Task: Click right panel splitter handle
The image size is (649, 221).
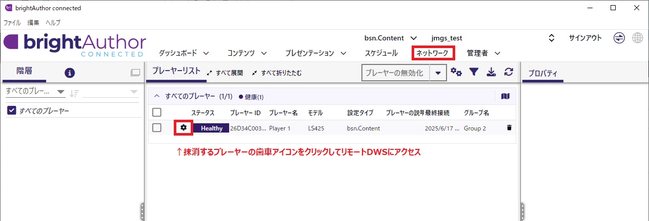Action: (x=522, y=212)
